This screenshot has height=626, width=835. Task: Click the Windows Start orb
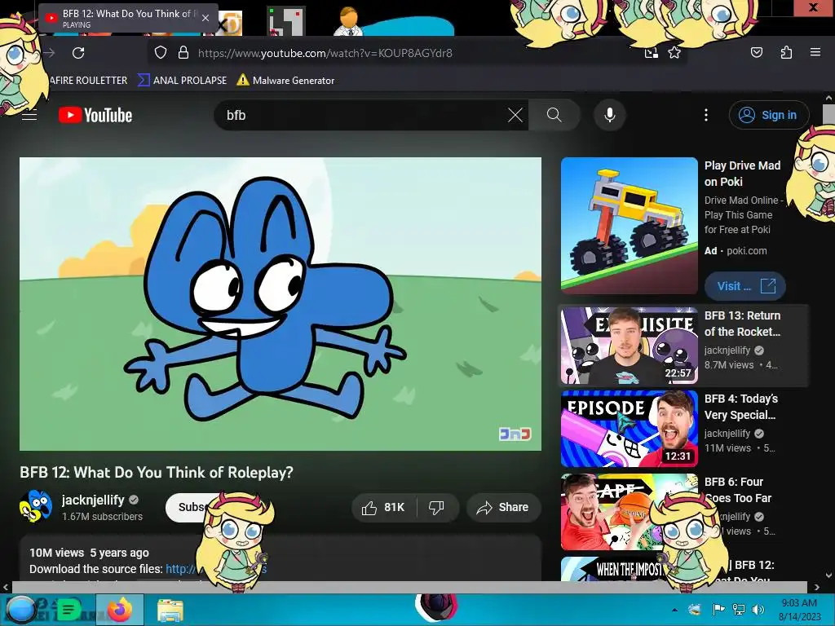tap(20, 610)
